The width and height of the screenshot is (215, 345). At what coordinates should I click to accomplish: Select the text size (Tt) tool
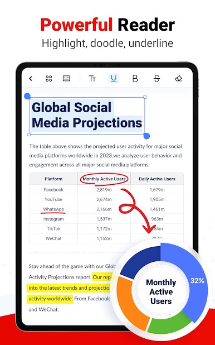coord(92,78)
